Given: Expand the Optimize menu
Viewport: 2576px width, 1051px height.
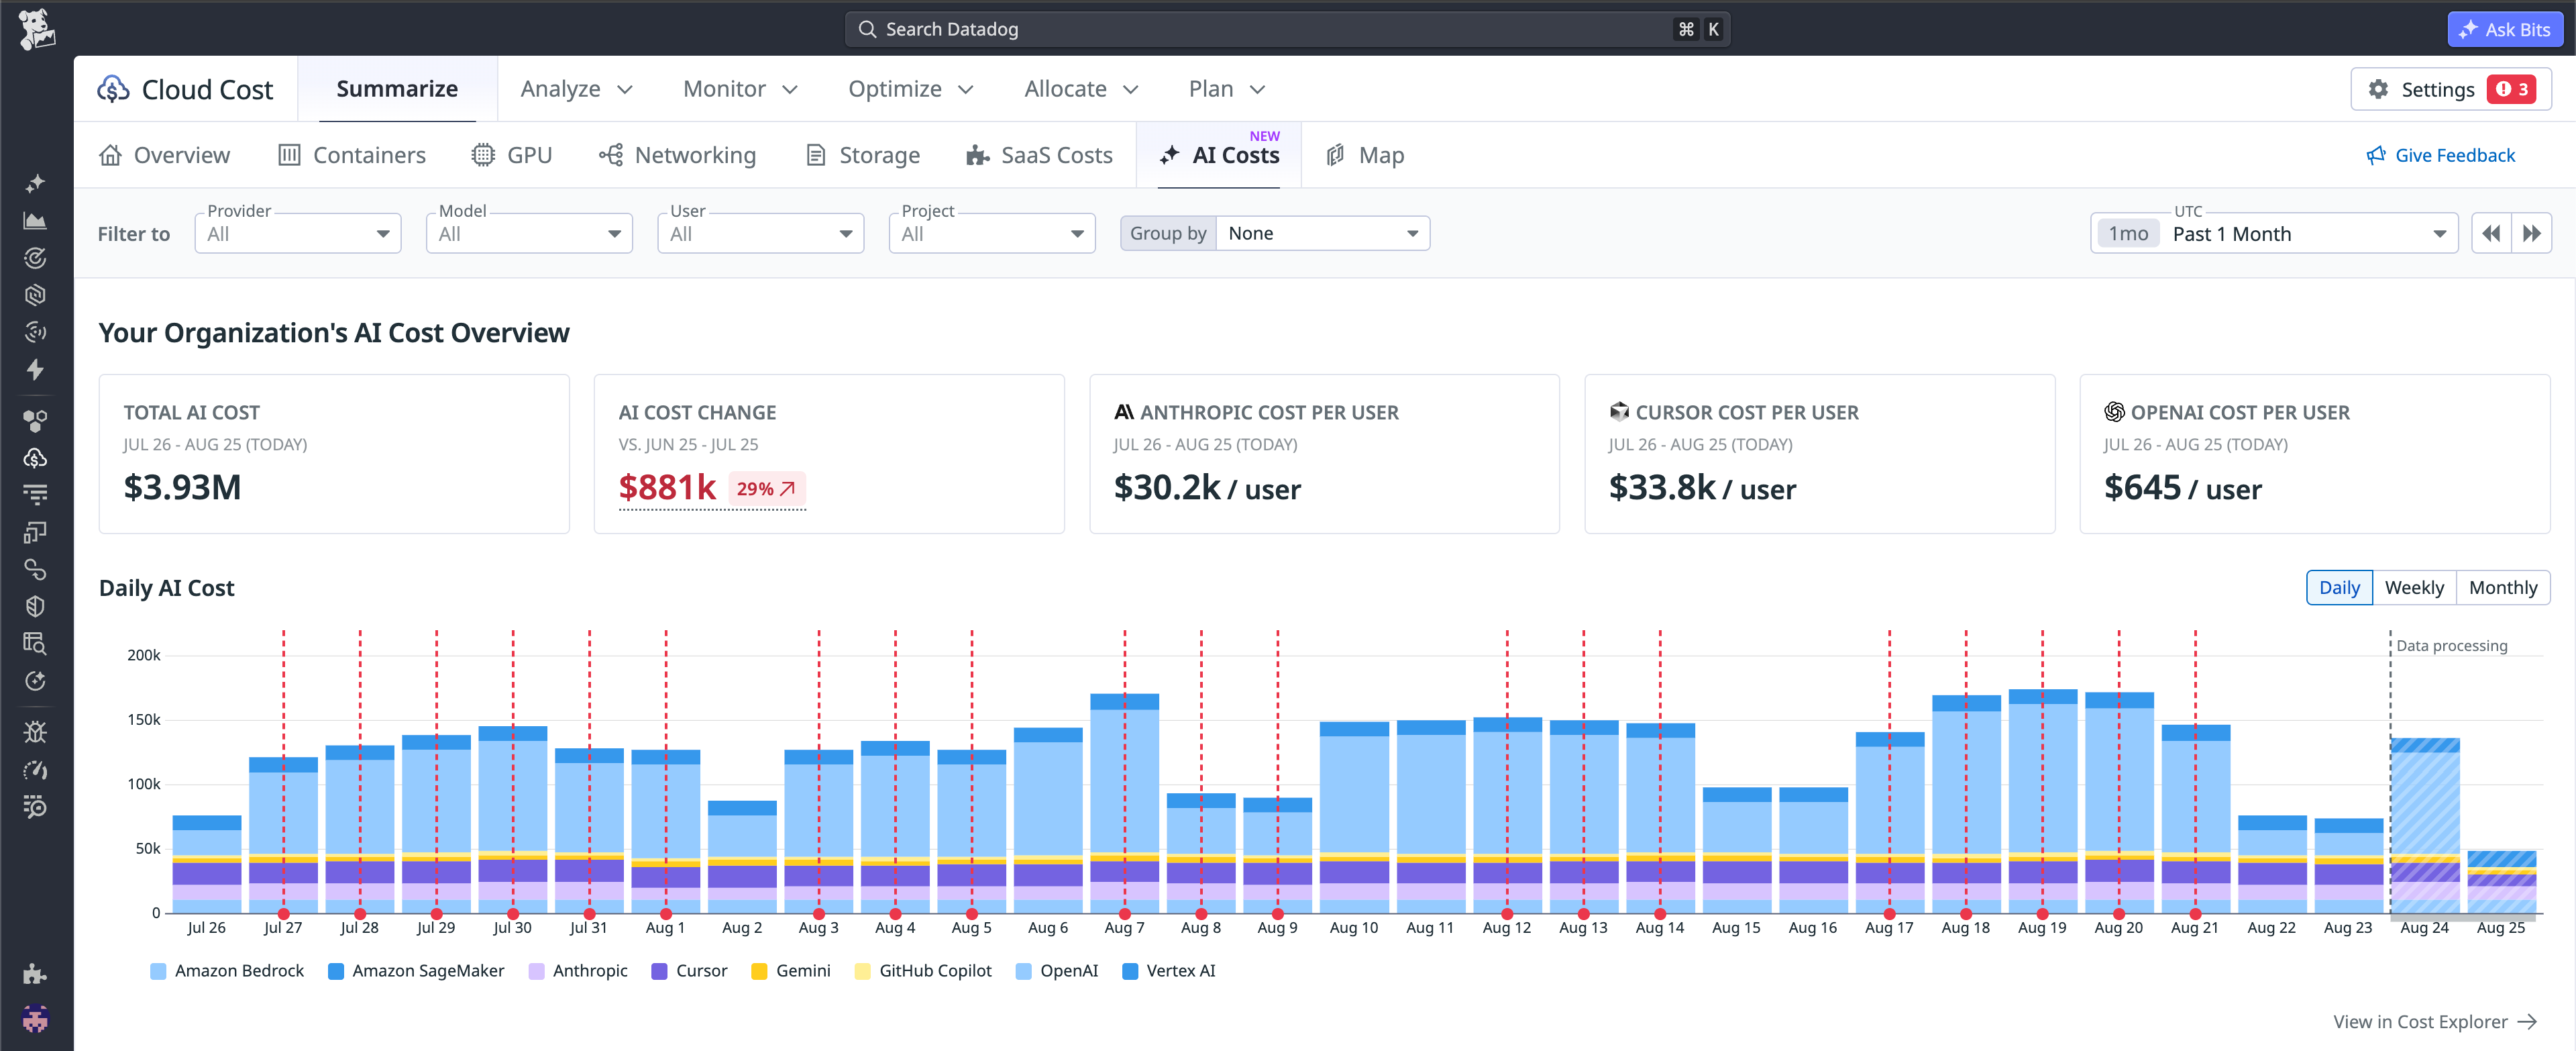Looking at the screenshot, I should pyautogui.click(x=910, y=89).
